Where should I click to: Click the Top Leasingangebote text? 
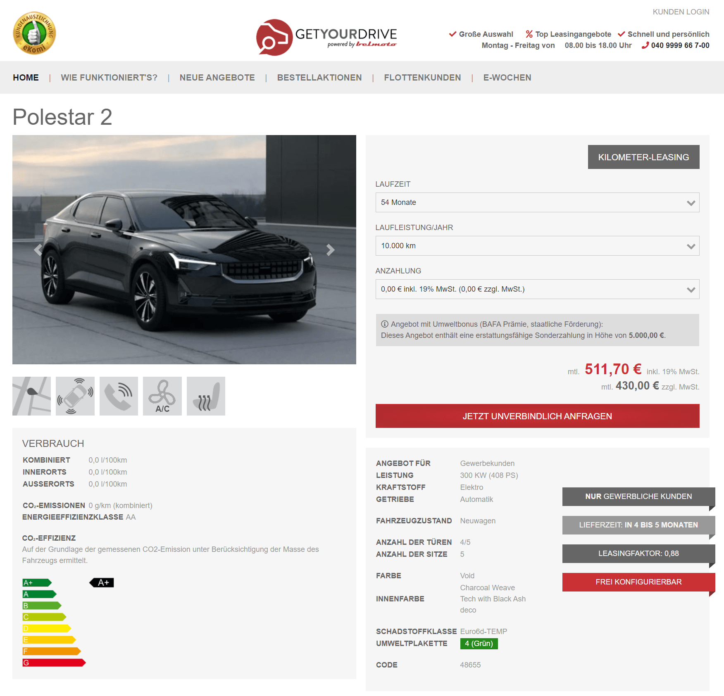click(573, 34)
